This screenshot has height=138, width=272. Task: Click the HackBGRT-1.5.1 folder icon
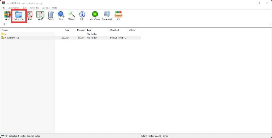coord(3,38)
